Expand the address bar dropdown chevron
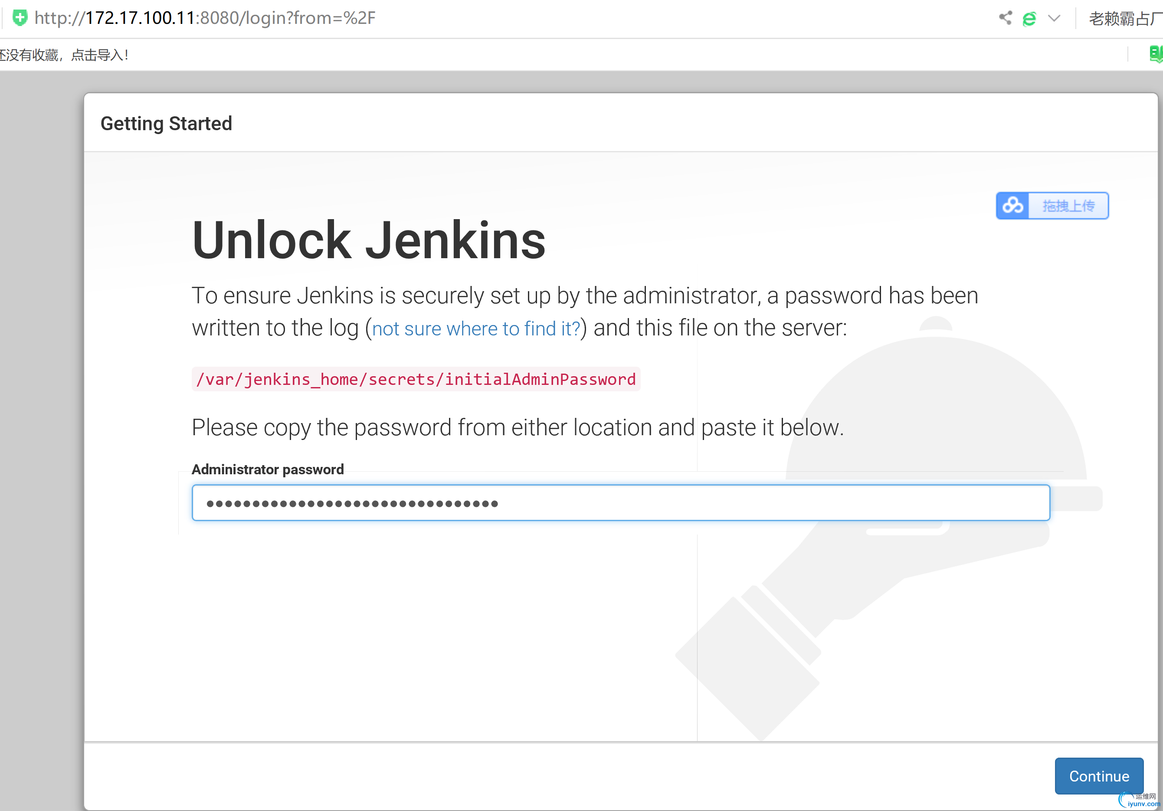This screenshot has width=1163, height=811. click(x=1054, y=19)
